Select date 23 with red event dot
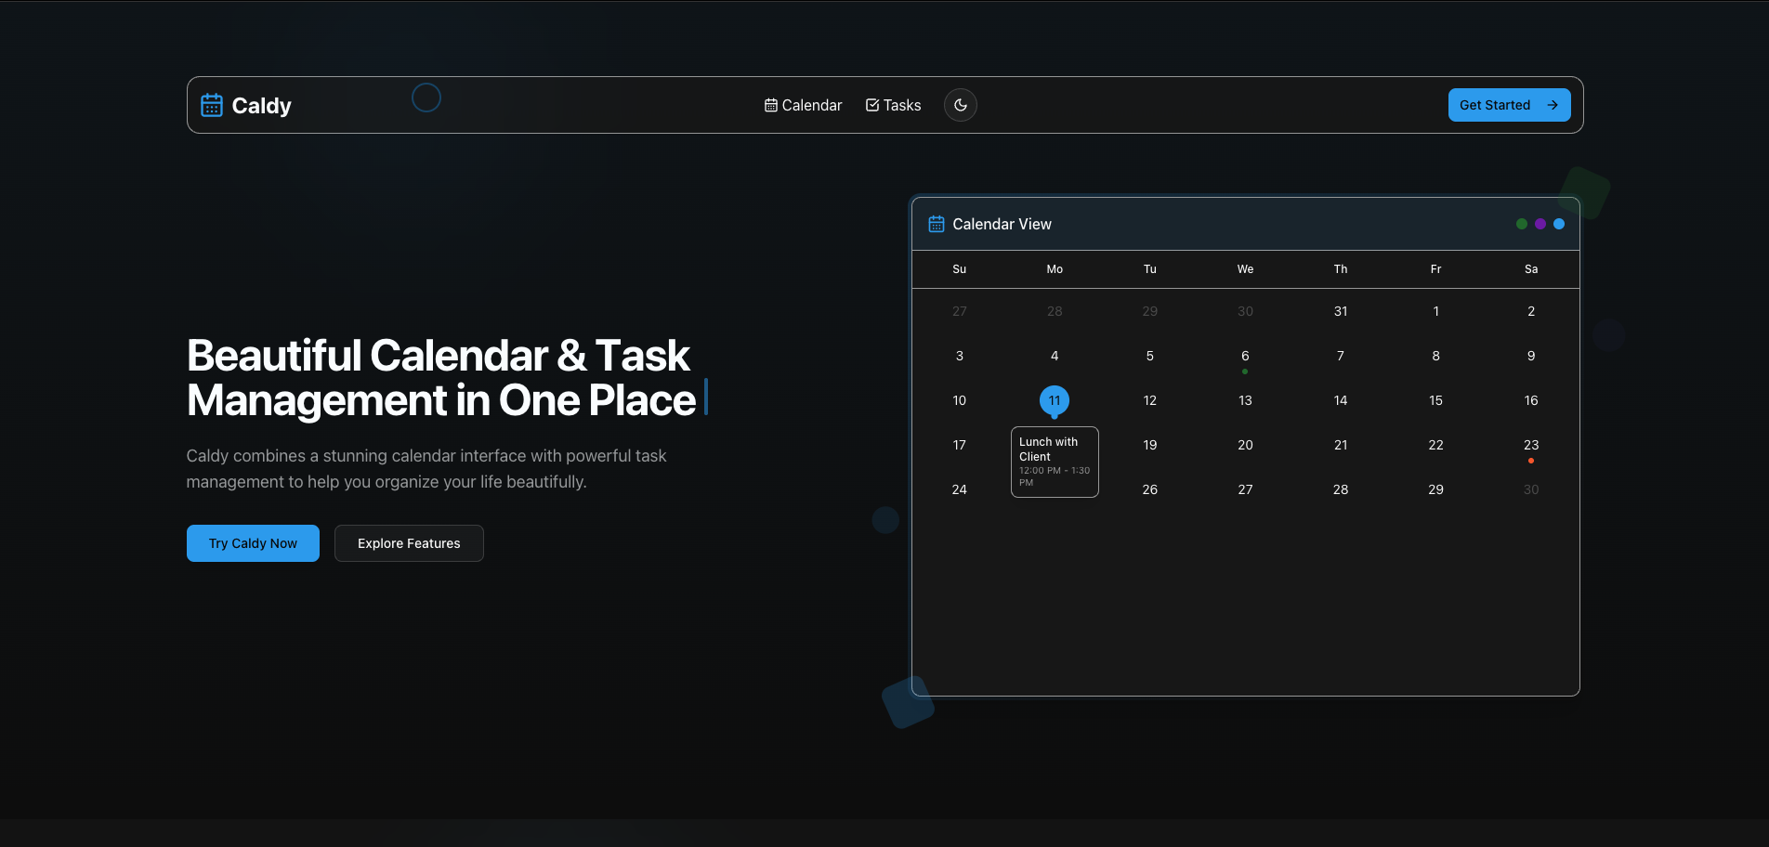The width and height of the screenshot is (1769, 847). click(x=1530, y=446)
